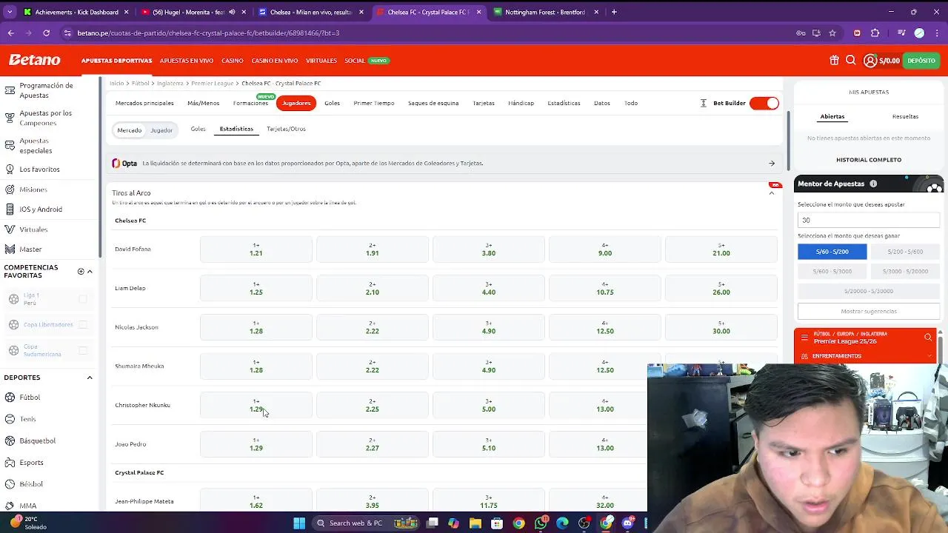948x533 pixels.
Task: Open the saved passwords key icon
Action: tap(801, 33)
